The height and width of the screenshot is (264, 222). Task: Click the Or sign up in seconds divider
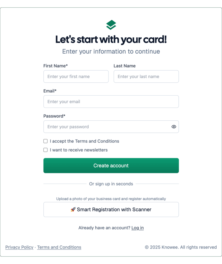pyautogui.click(x=111, y=184)
